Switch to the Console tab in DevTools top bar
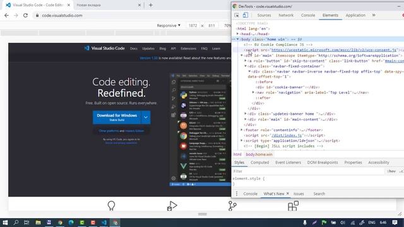 point(308,15)
